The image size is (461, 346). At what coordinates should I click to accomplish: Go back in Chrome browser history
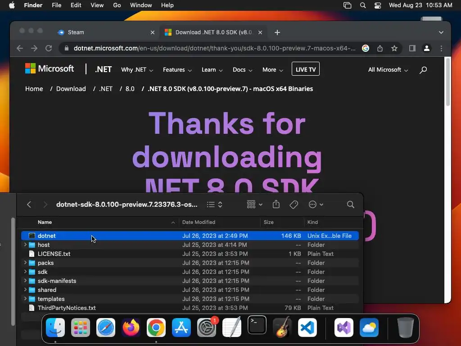pos(20,48)
